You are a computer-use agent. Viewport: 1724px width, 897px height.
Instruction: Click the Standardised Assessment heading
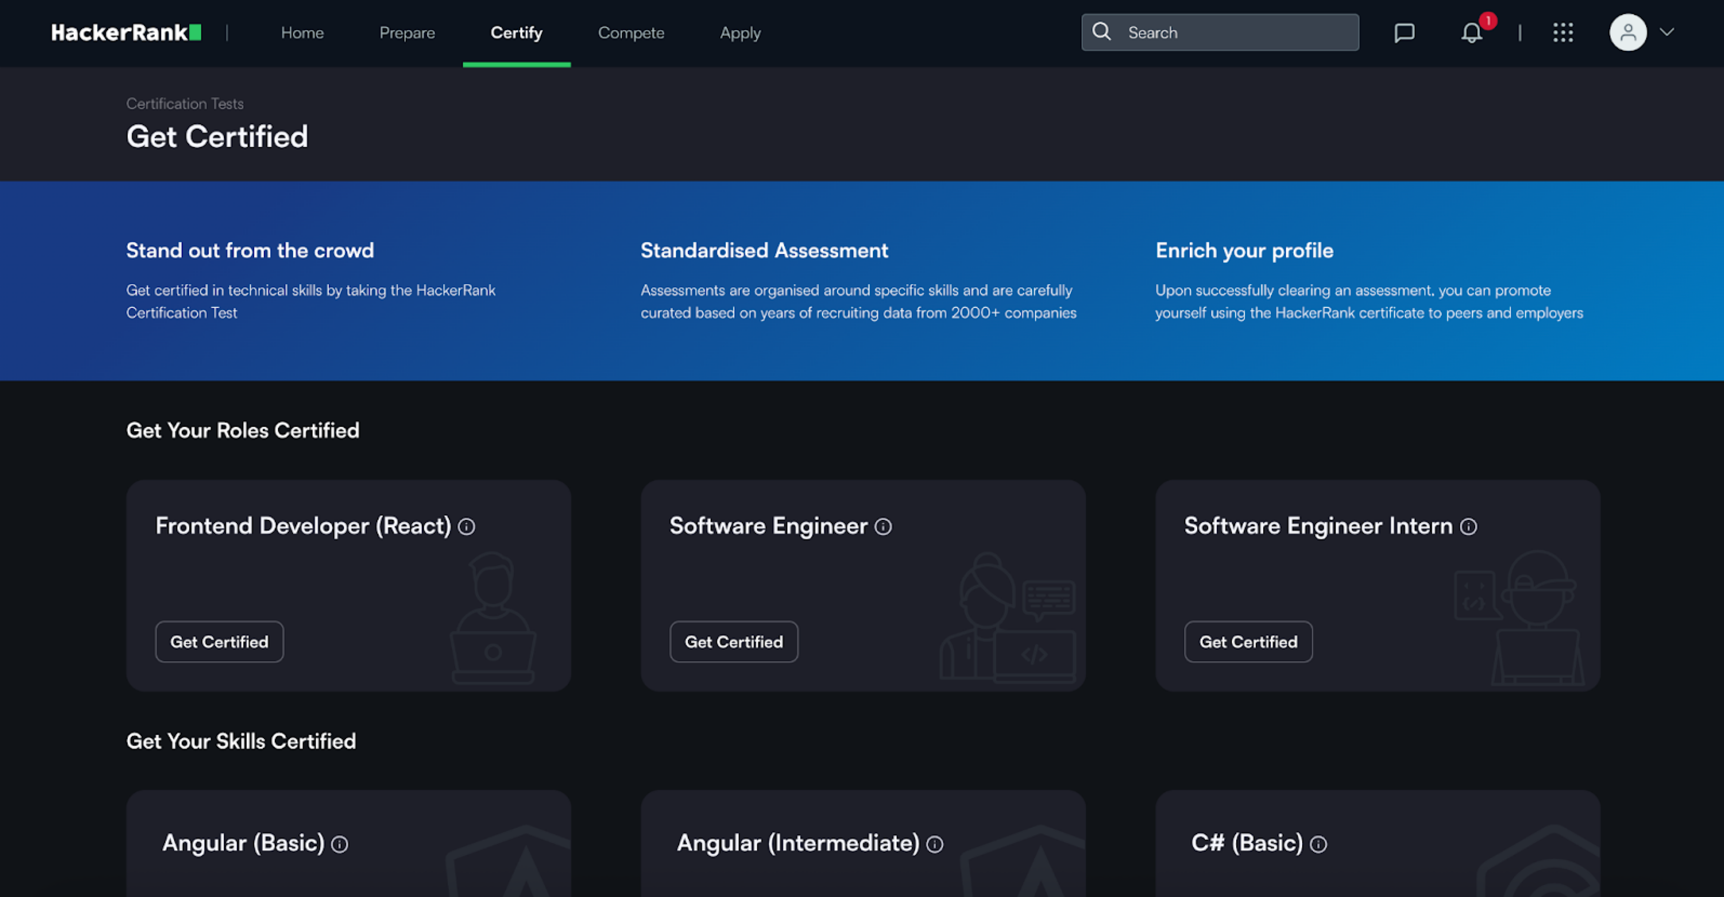coord(764,250)
